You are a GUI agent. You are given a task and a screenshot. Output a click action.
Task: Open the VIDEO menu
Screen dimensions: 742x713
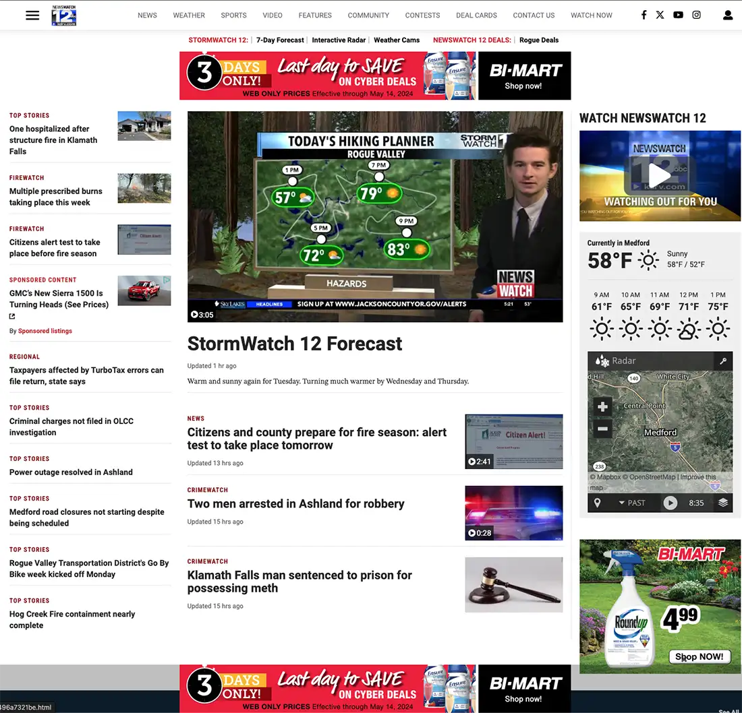[273, 15]
